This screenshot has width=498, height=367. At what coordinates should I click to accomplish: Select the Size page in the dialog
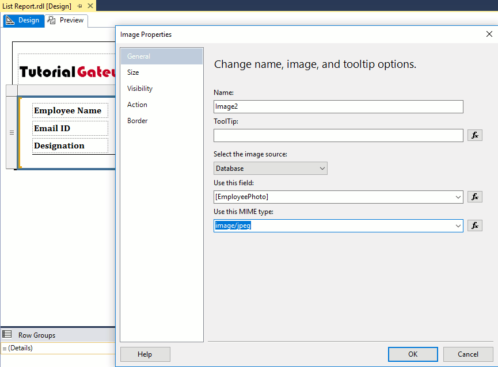(x=134, y=72)
